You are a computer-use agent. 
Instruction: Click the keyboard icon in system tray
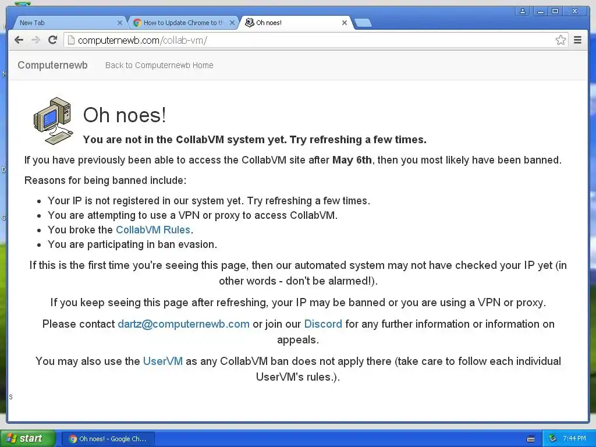[x=531, y=439]
